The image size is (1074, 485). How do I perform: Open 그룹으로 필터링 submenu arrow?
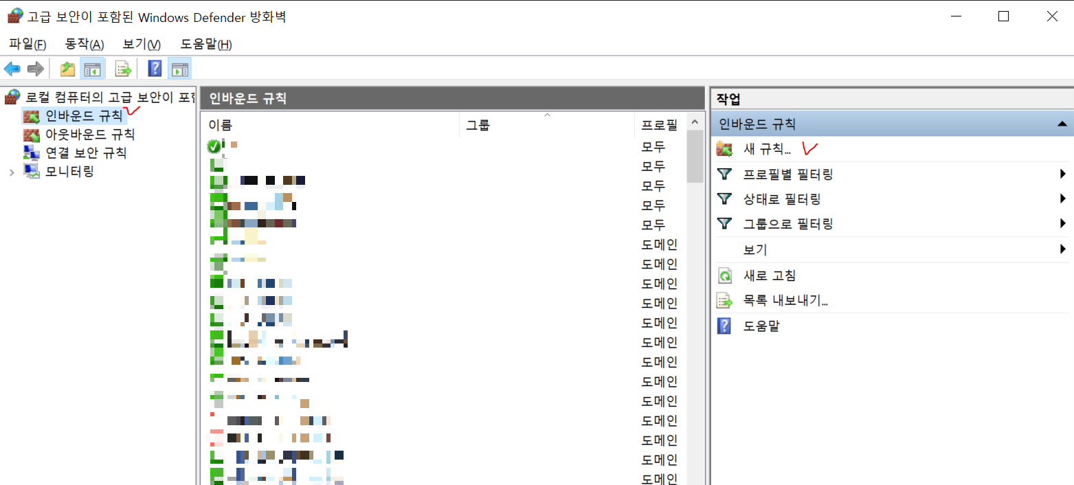[1062, 223]
